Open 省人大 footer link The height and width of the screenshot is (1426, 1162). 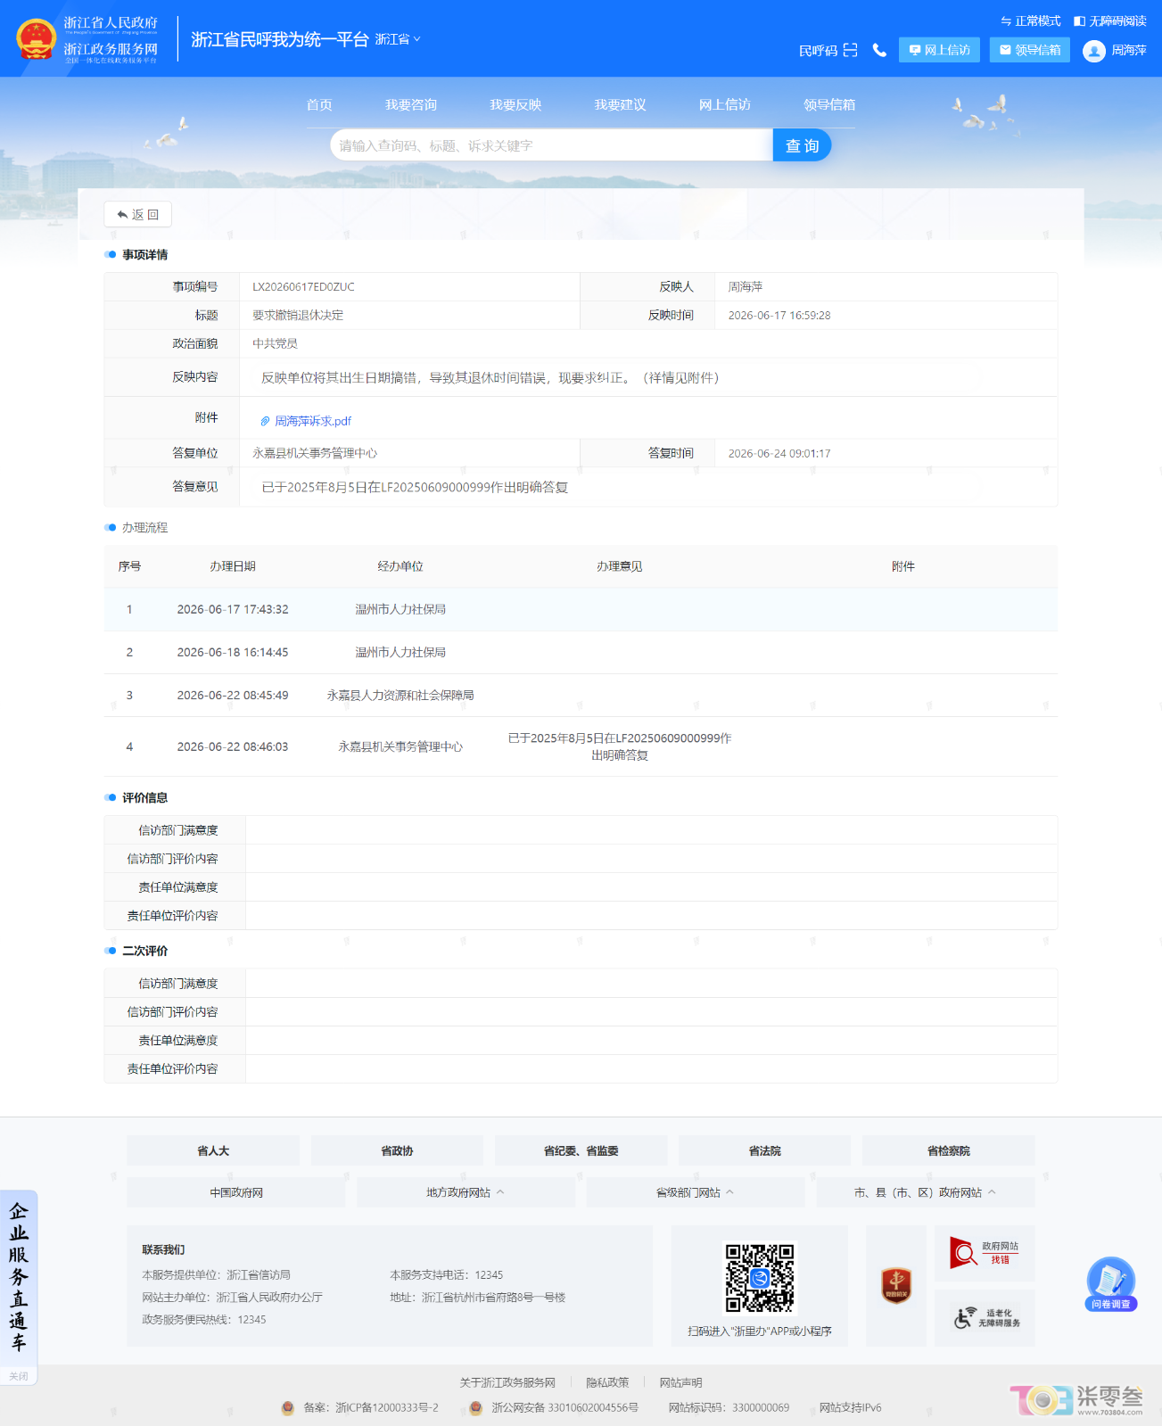coord(213,1150)
